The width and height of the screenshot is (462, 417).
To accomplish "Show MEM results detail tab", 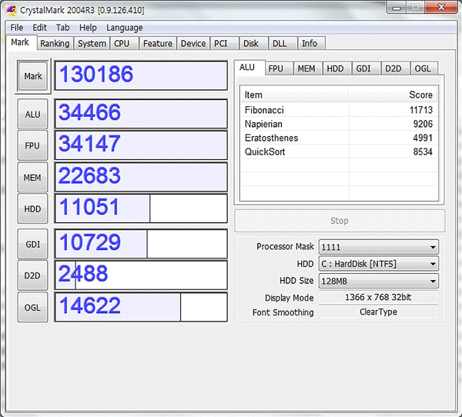I will click(306, 68).
